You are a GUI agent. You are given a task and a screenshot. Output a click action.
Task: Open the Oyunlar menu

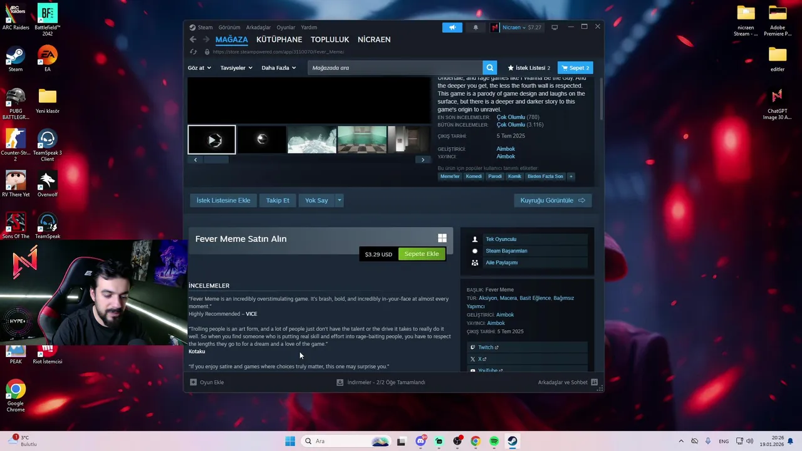click(x=286, y=28)
